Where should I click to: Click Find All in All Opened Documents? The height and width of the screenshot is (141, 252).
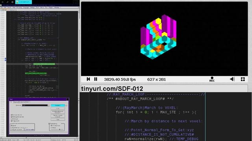point(58,112)
